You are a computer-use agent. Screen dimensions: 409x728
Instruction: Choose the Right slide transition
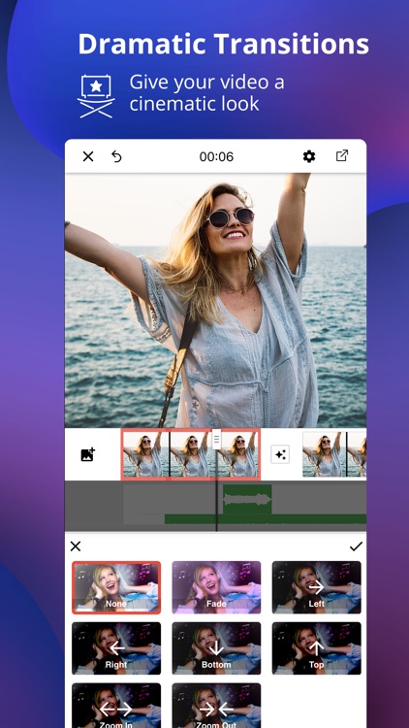point(116,648)
